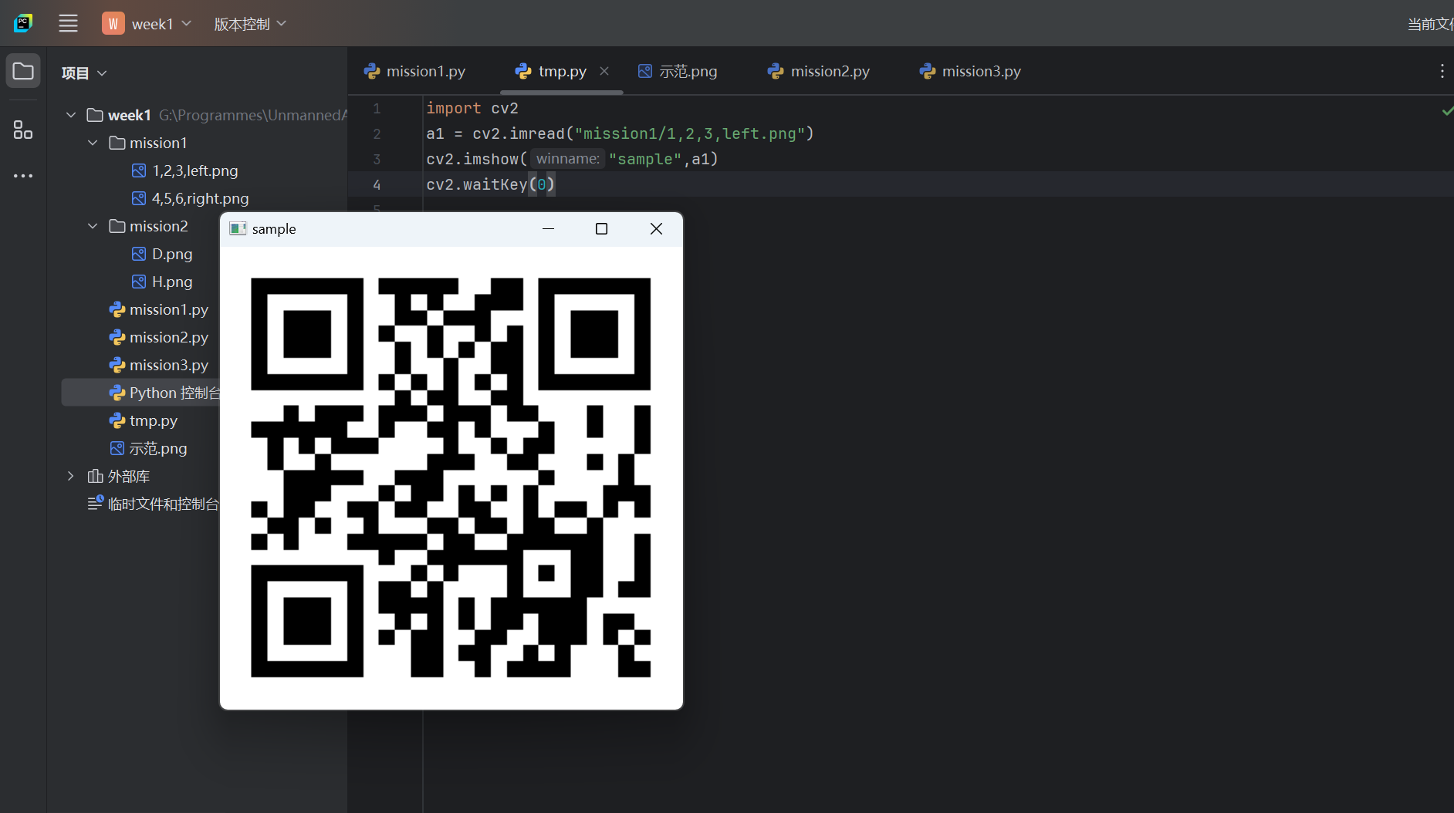The image size is (1454, 813).
Task: Click line number 4 in gutter
Action: (x=377, y=184)
